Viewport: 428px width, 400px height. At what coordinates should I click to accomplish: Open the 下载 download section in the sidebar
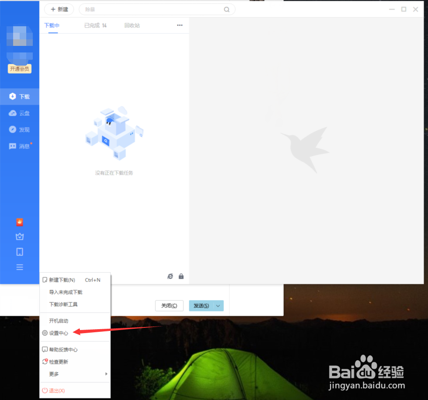coord(20,96)
